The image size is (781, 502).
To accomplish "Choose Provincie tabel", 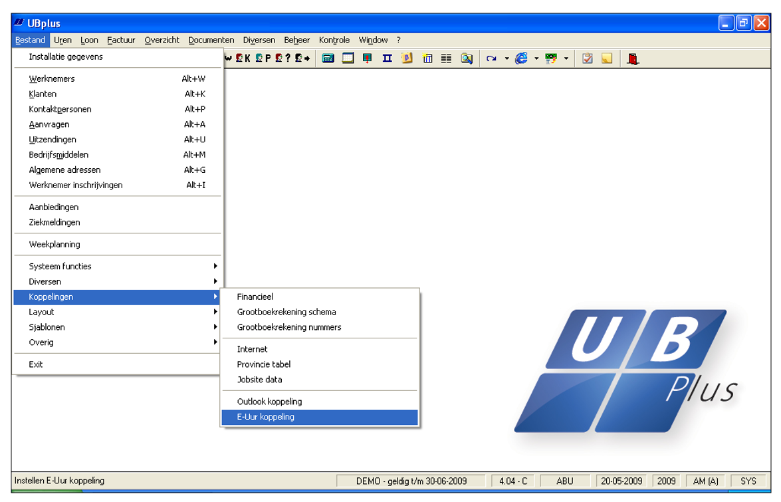I will tap(320, 364).
